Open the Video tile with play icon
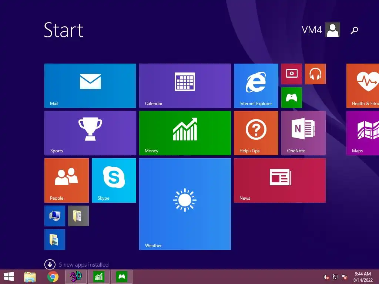 [292, 74]
